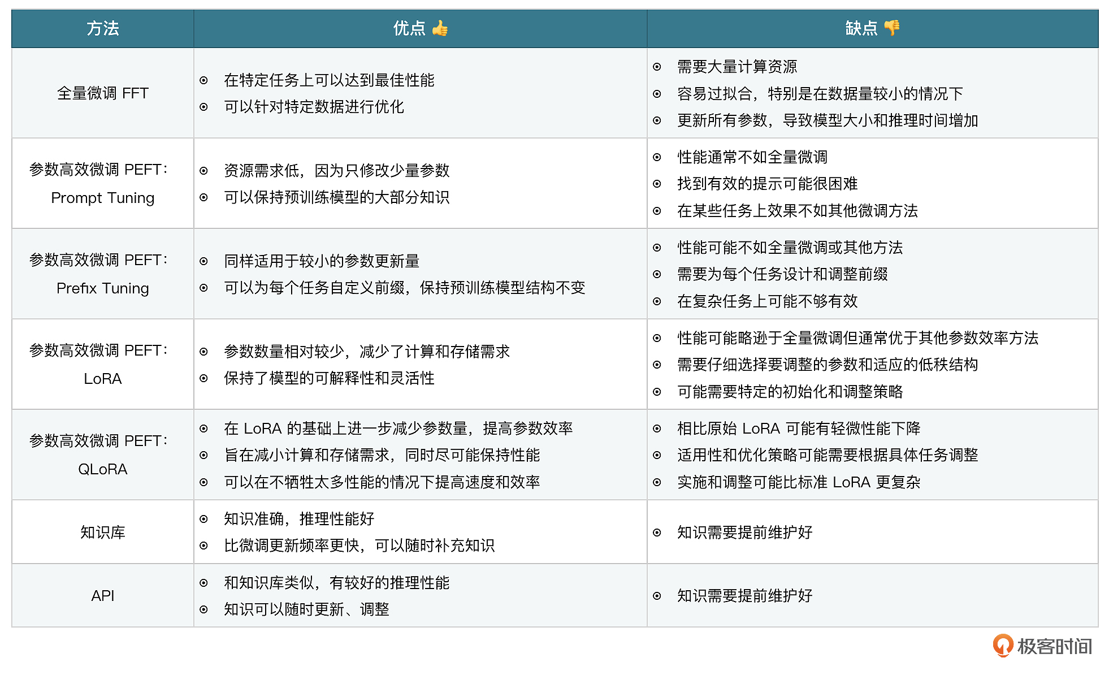Click bullet icon before 知识准确，推理性能好
1109x675 pixels.
(x=203, y=519)
